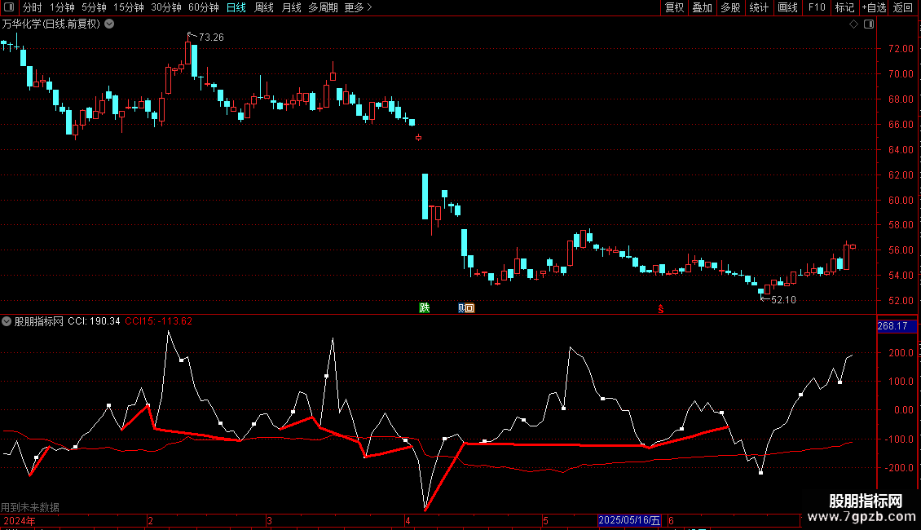921x530 pixels.
Task: Click the CCI: 190.34 value label
Action: [x=94, y=321]
